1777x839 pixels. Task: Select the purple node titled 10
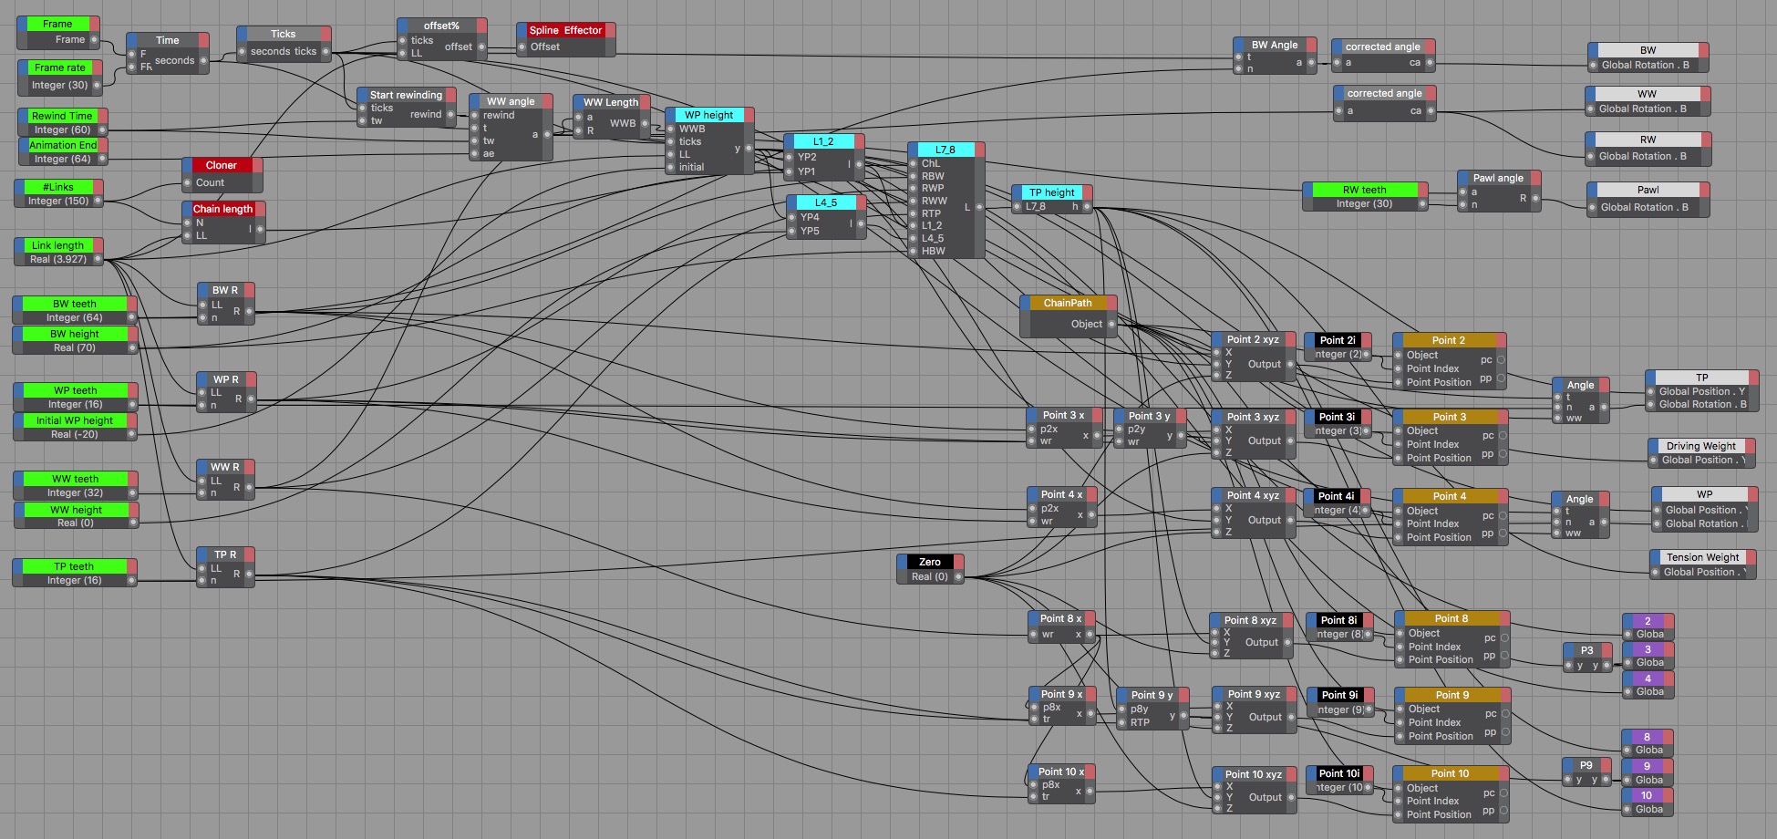(1647, 795)
